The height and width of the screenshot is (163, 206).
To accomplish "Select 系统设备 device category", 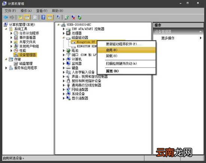I will point(78,94).
